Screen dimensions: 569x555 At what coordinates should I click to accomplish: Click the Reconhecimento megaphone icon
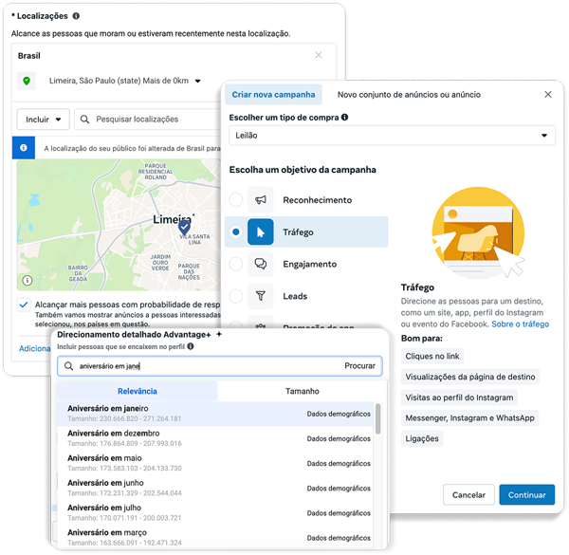261,200
